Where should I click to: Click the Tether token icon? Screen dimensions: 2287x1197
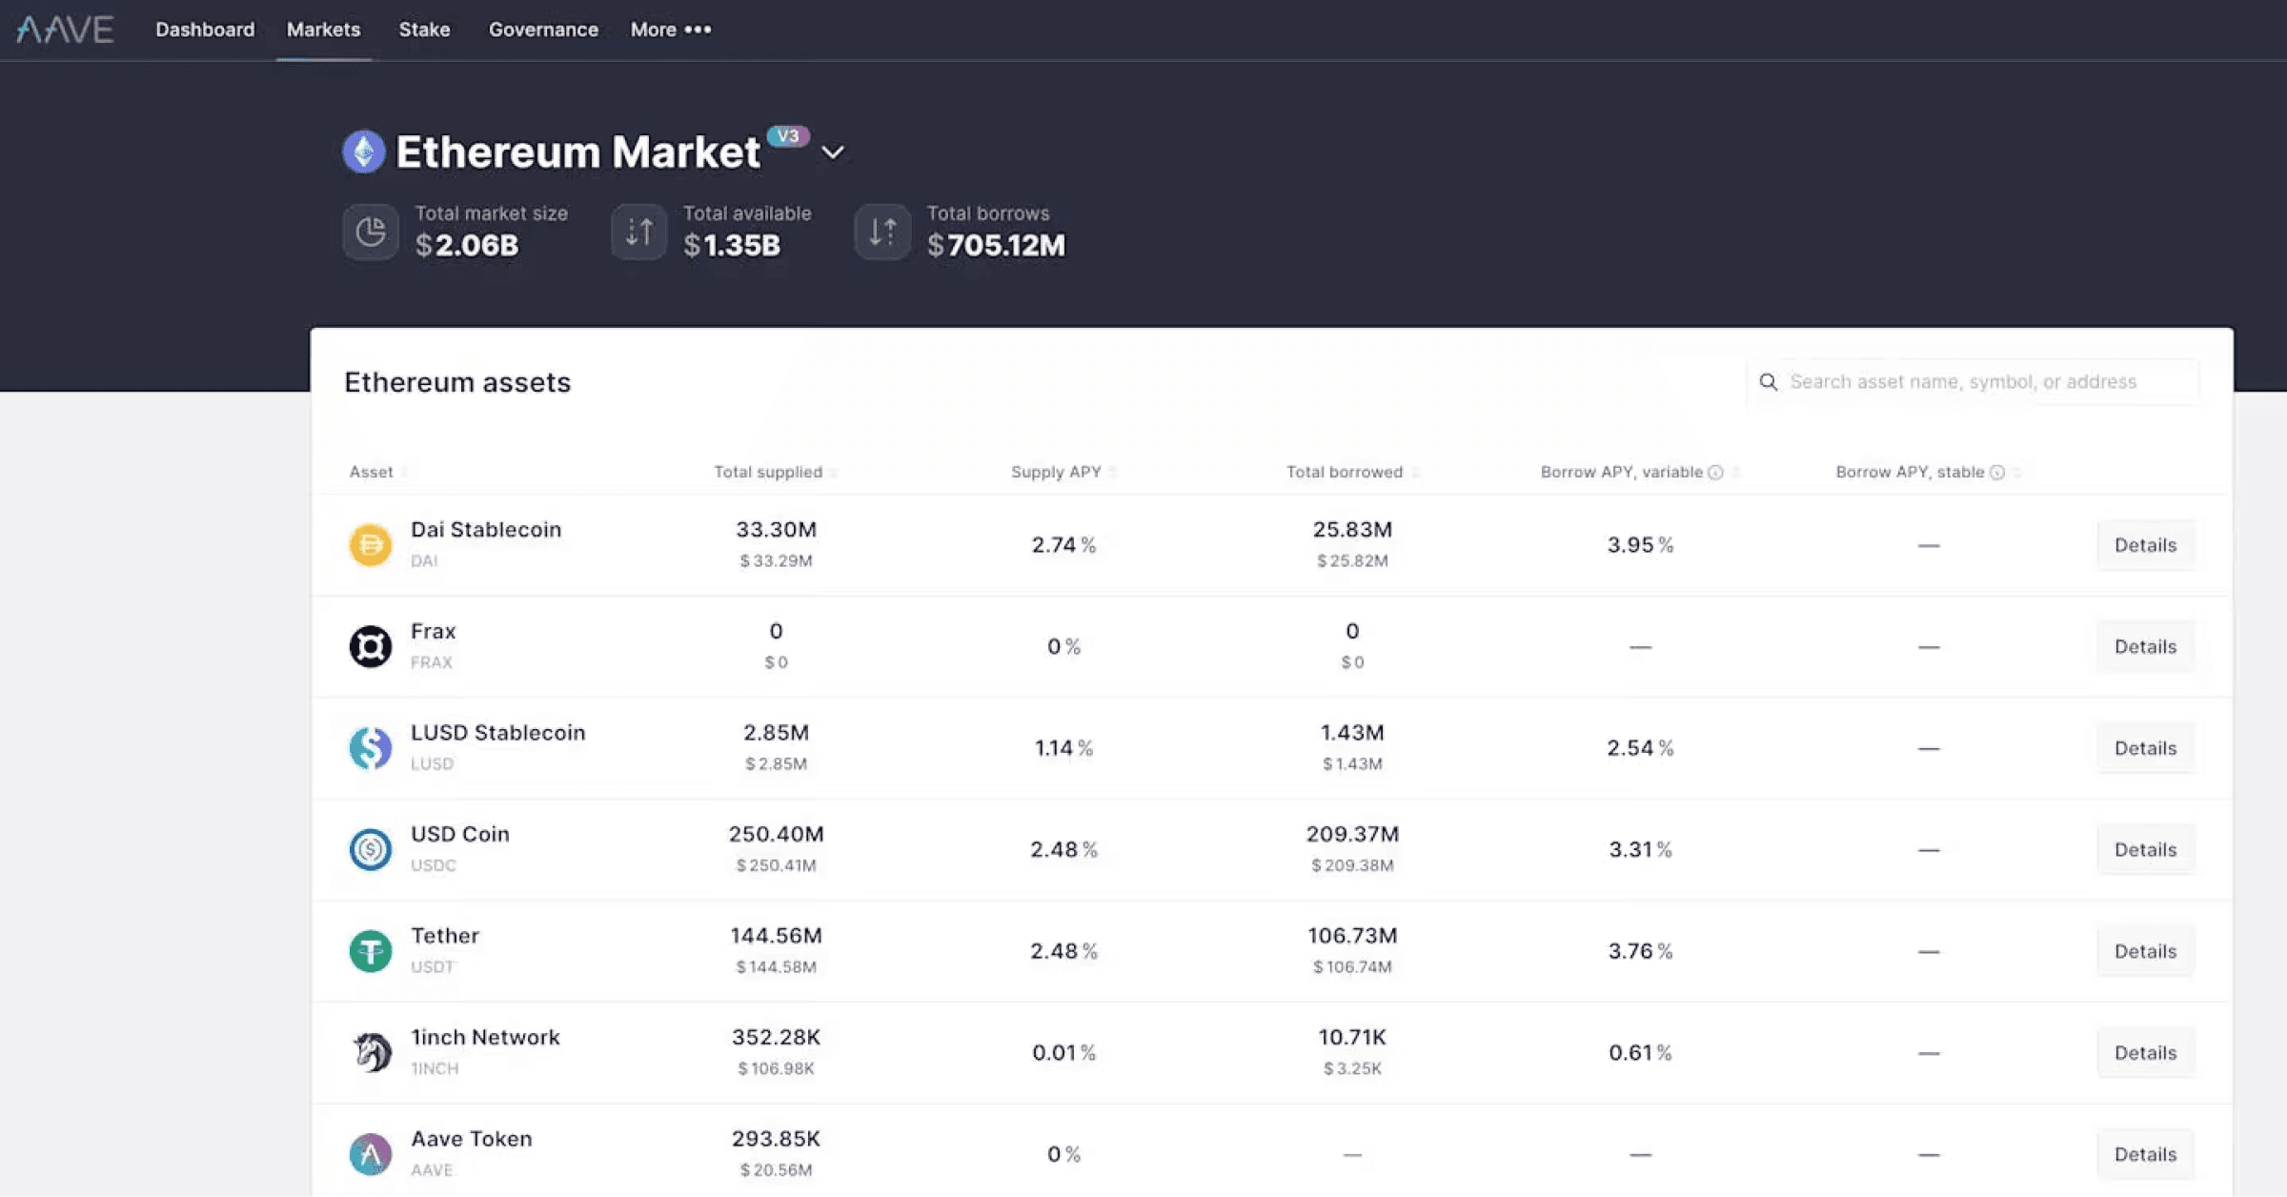[x=371, y=951]
